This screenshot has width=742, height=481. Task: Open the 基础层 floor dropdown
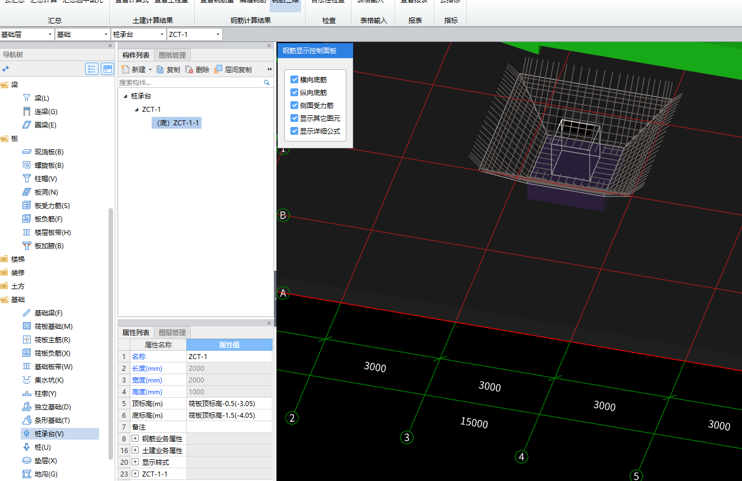coord(50,35)
